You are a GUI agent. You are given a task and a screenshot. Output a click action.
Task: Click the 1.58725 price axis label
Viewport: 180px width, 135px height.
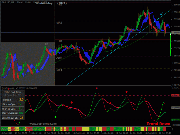point(176,85)
